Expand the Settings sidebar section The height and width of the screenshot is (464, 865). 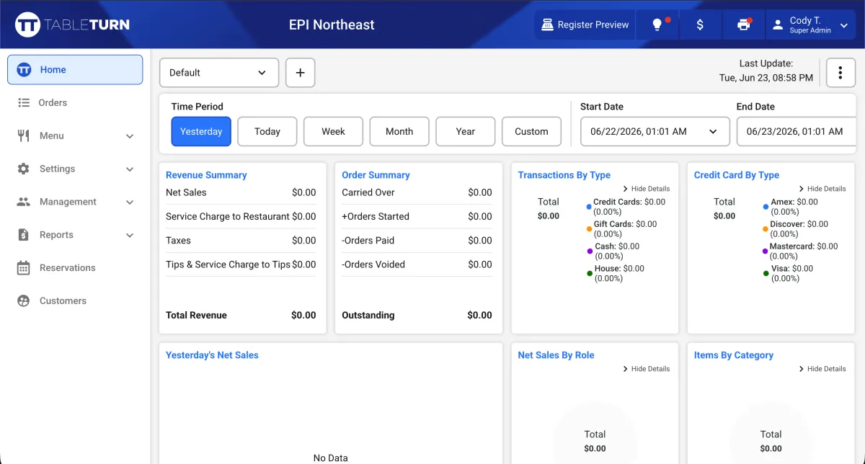(130, 169)
